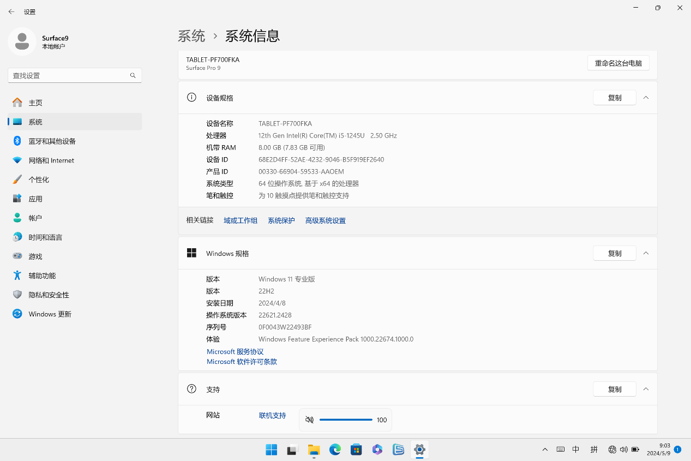Open the clock showing 9:03

click(x=659, y=450)
